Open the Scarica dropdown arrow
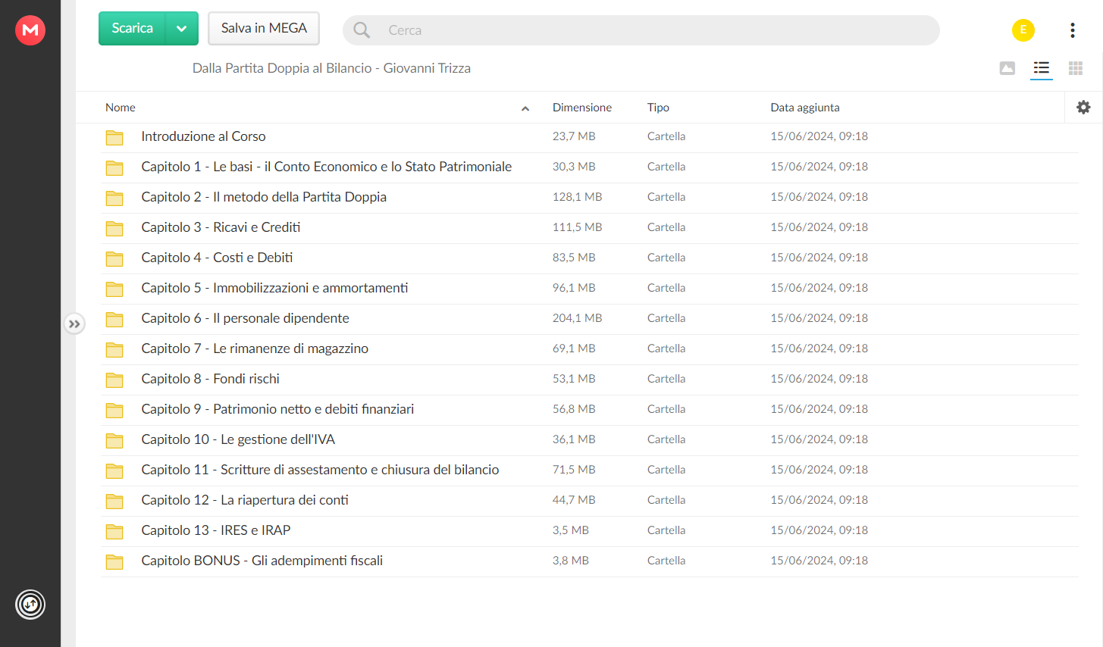This screenshot has height=647, width=1103. pyautogui.click(x=182, y=29)
